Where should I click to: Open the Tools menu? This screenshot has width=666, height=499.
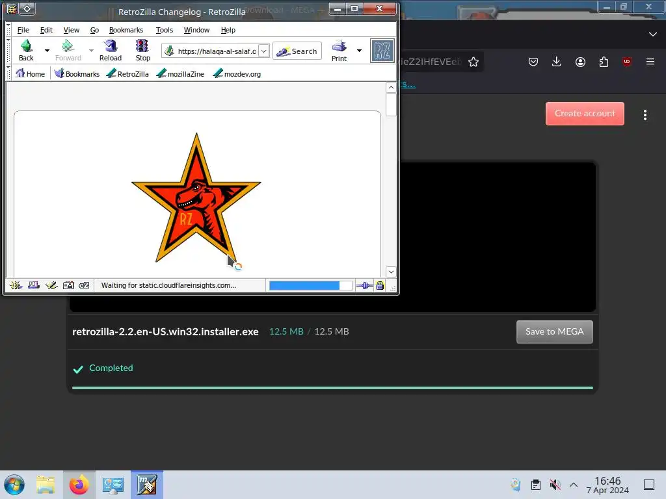[x=165, y=30]
